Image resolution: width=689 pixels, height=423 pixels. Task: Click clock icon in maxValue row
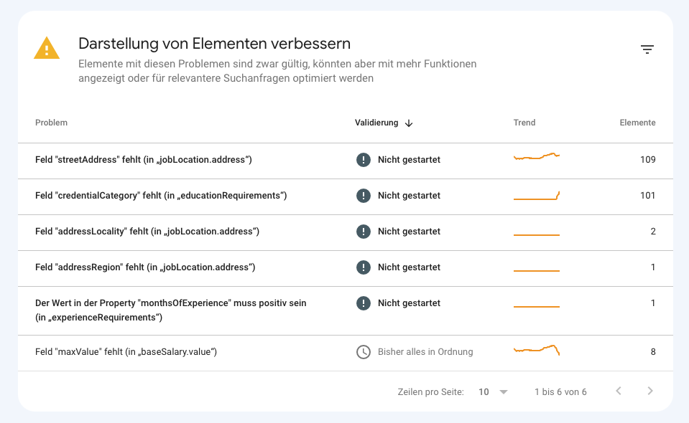point(364,352)
